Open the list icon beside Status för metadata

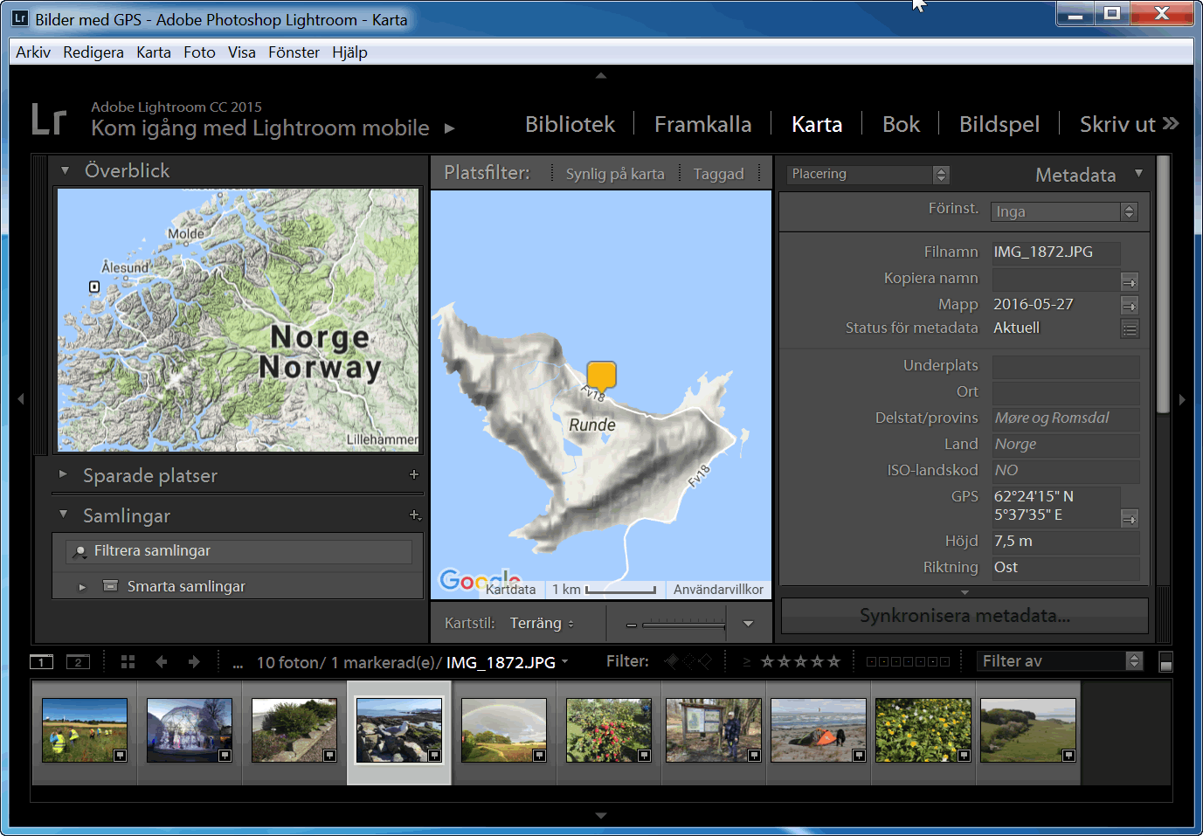[1130, 329]
